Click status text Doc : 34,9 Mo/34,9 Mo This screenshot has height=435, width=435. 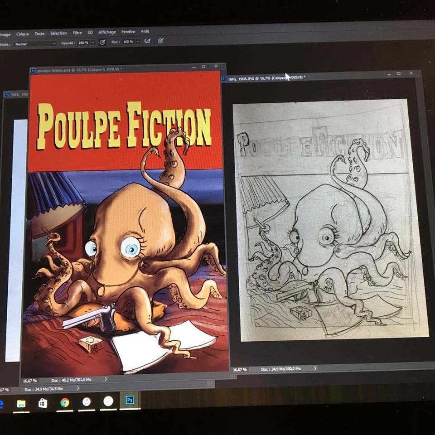(43, 389)
